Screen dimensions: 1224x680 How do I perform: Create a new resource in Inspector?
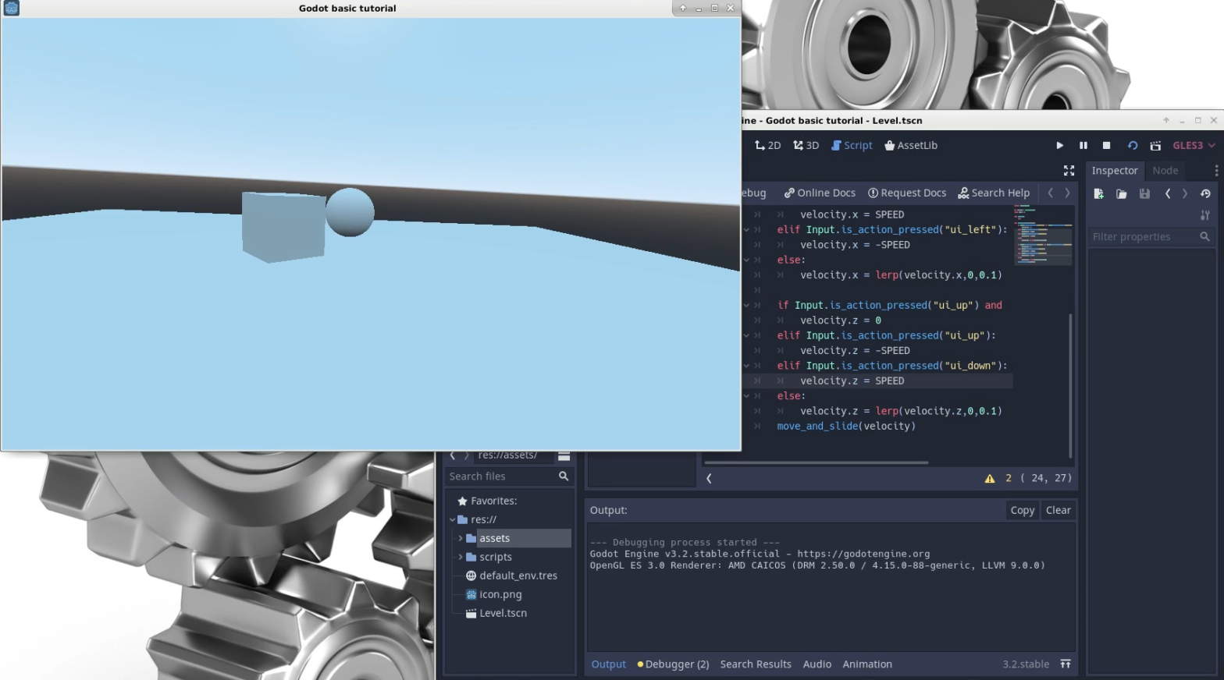pyautogui.click(x=1098, y=194)
